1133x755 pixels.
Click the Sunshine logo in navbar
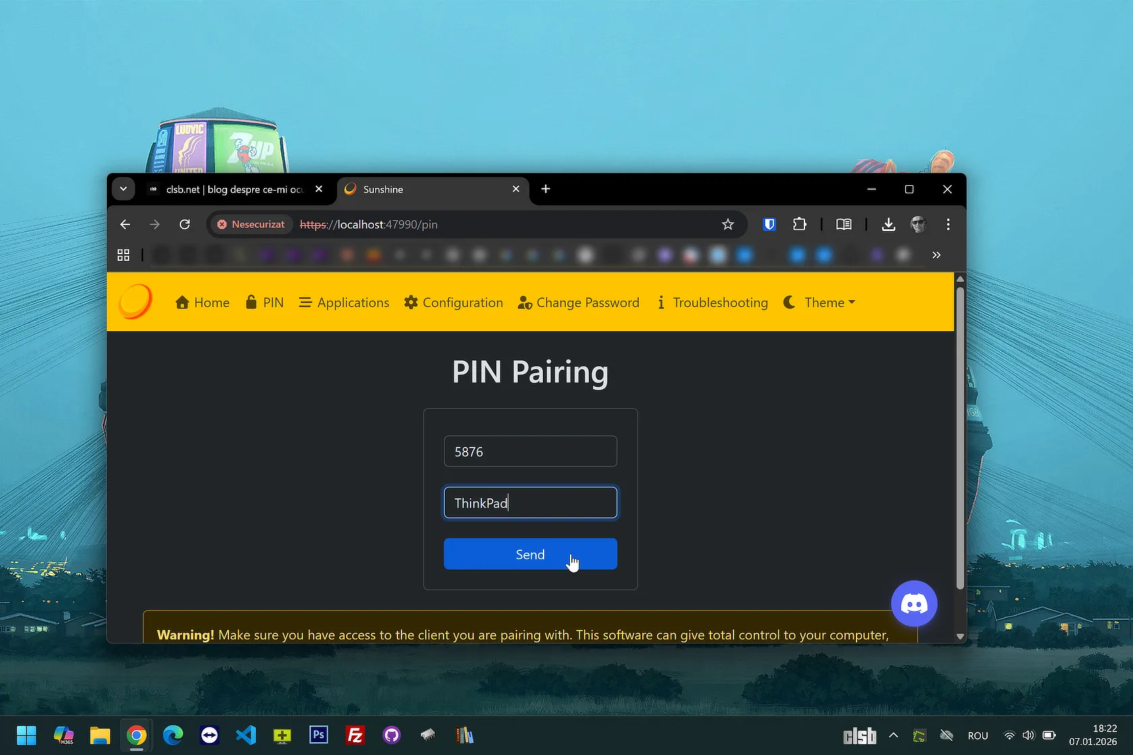pyautogui.click(x=135, y=301)
